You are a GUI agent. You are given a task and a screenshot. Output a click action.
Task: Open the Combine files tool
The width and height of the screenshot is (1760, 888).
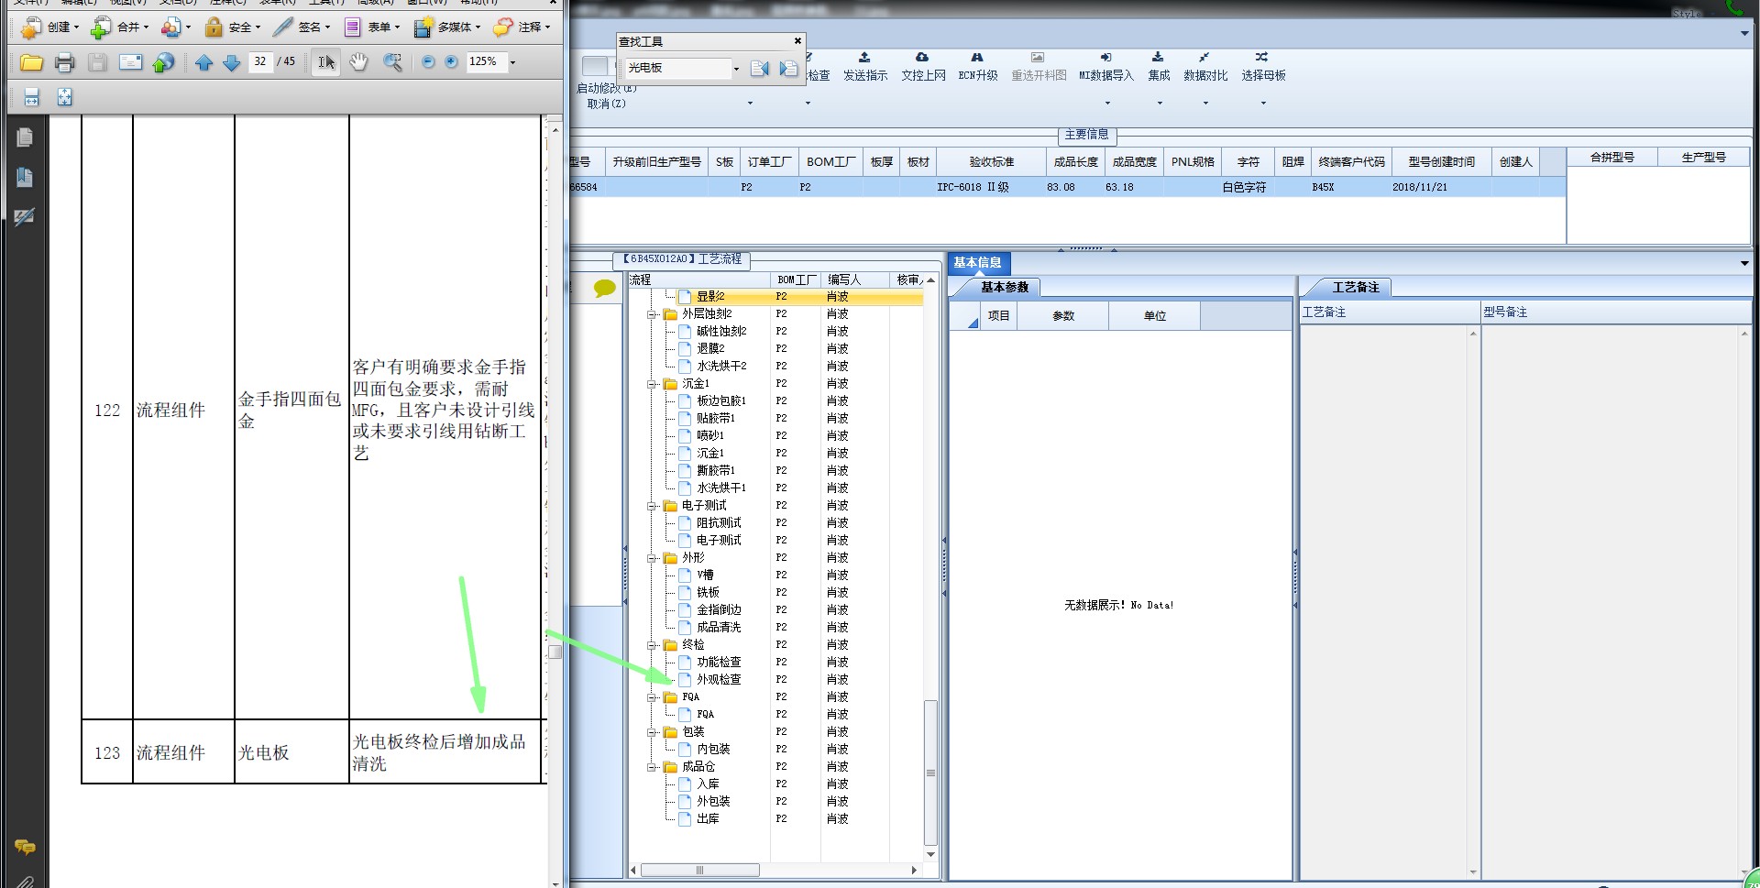coord(120,27)
